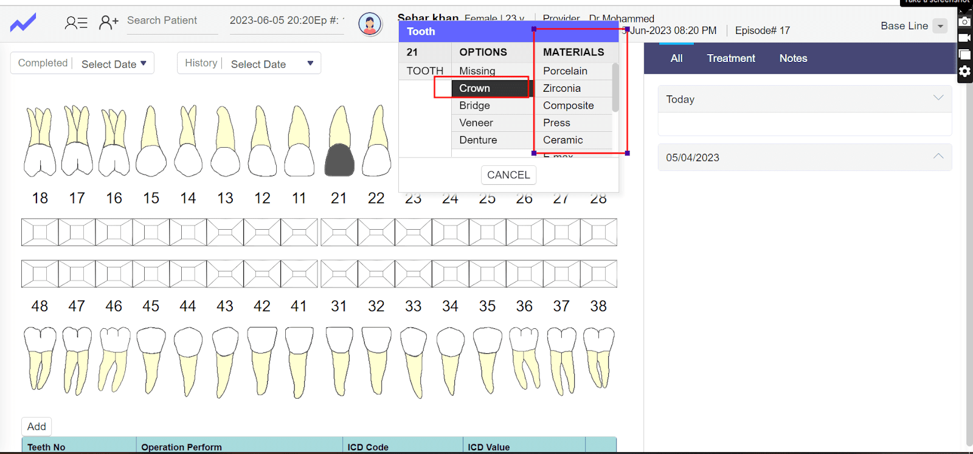Select lower tooth 46 image
Screen dimensions: 973x454
114,360
